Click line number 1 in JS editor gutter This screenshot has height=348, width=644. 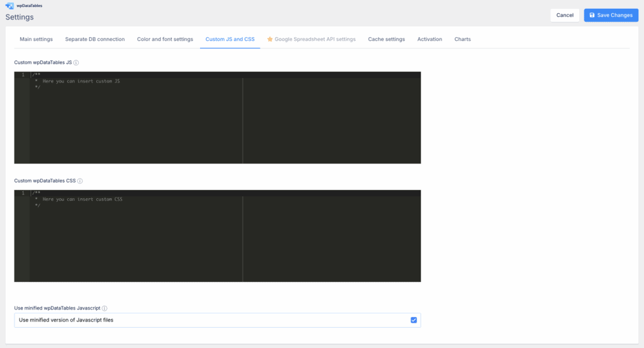tap(23, 75)
